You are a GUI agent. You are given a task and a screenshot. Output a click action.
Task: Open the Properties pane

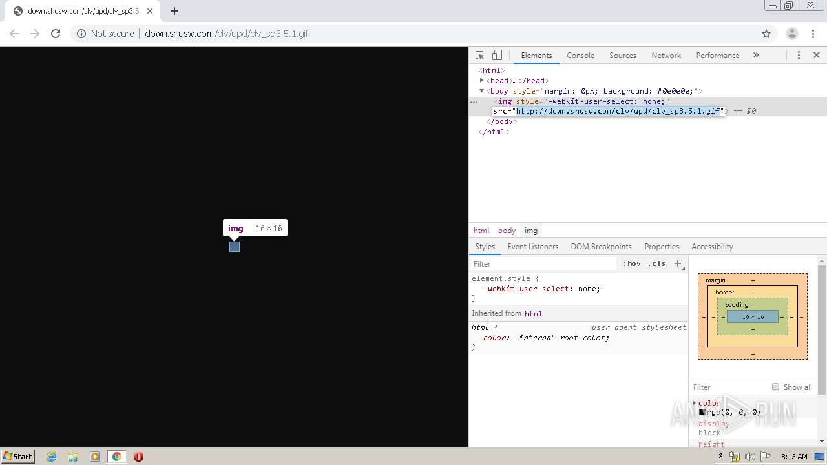click(x=662, y=247)
